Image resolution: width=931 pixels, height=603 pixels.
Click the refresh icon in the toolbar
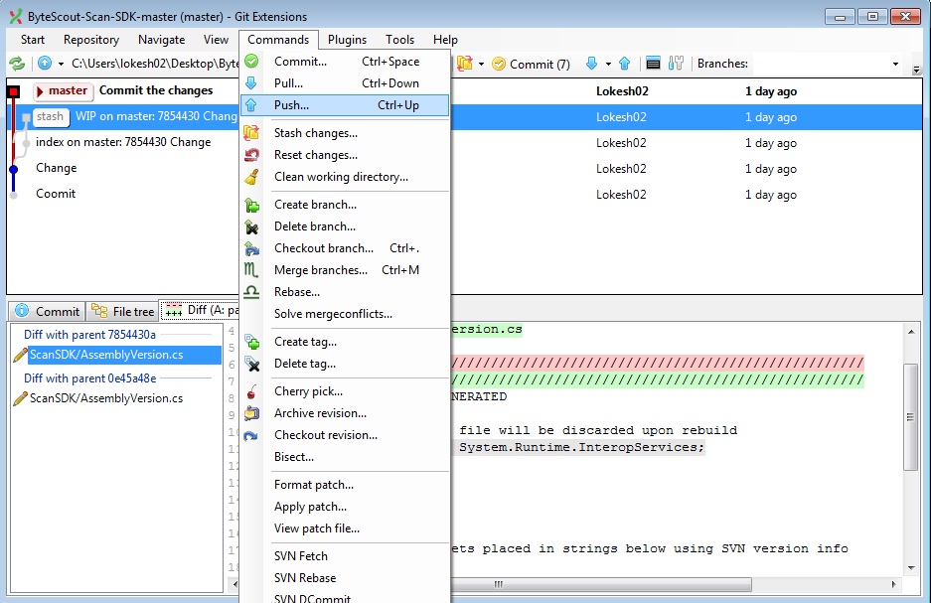tap(17, 64)
